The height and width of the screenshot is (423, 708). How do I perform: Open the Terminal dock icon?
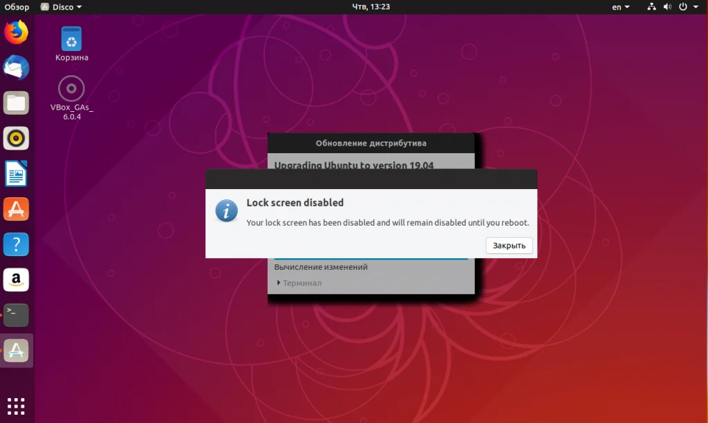point(17,315)
